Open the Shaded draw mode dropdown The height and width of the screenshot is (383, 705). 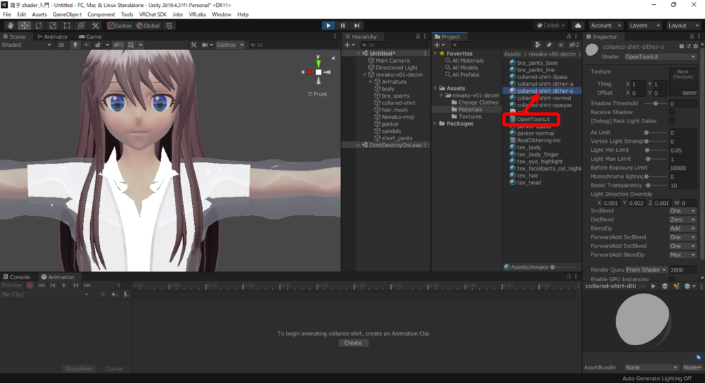(x=26, y=45)
